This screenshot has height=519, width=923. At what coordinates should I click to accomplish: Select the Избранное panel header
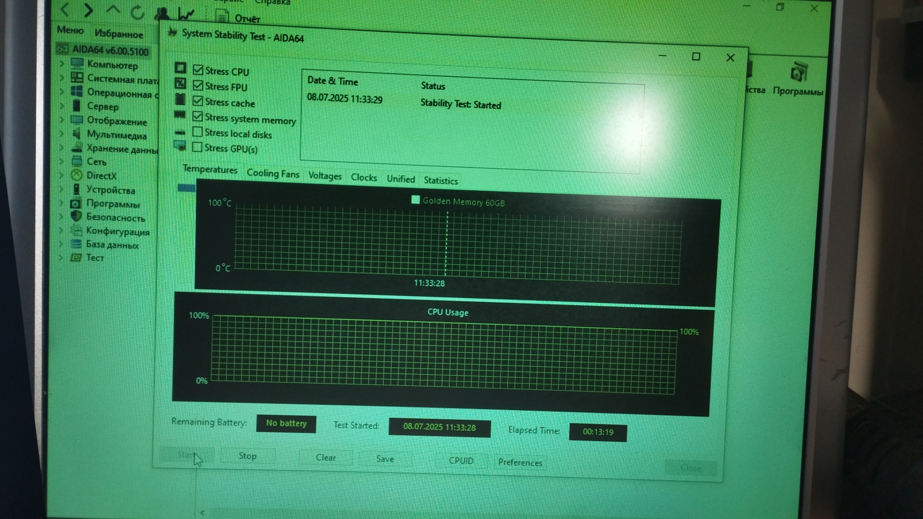pos(119,34)
